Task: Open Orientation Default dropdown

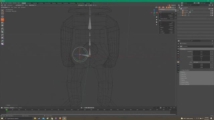Action: 20,5
